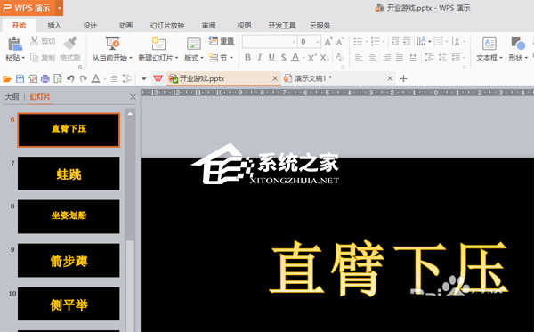Toggle Bold formatting
This screenshot has height=332, width=534.
[x=248, y=58]
